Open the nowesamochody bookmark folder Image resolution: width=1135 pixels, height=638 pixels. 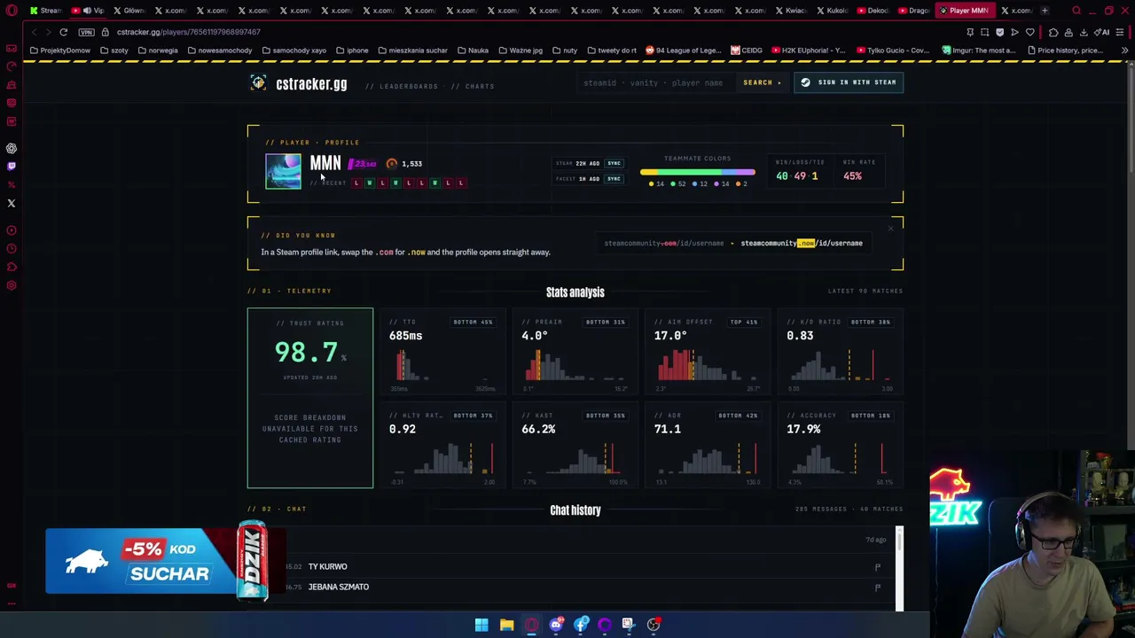(220, 51)
